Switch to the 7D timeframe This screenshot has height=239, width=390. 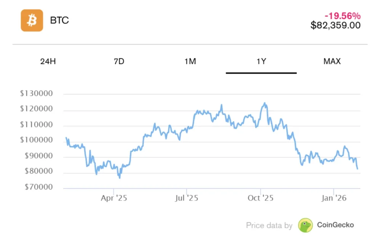coord(119,61)
